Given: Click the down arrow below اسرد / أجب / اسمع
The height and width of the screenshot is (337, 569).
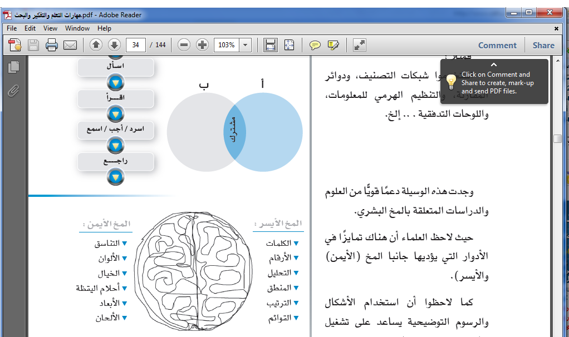Looking at the screenshot, I should tap(116, 146).
